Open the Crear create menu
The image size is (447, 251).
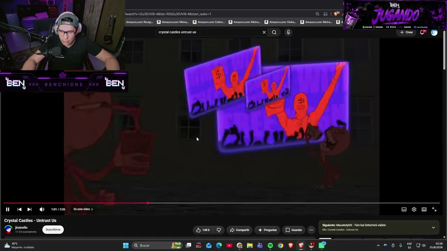click(x=406, y=32)
